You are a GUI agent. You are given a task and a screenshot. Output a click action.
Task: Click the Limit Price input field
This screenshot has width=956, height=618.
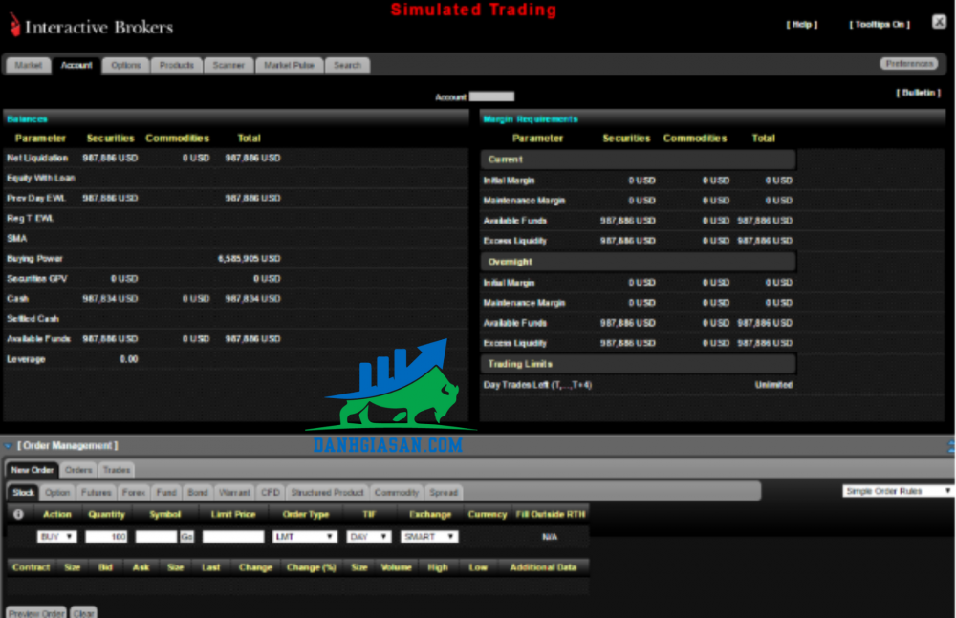pos(232,537)
